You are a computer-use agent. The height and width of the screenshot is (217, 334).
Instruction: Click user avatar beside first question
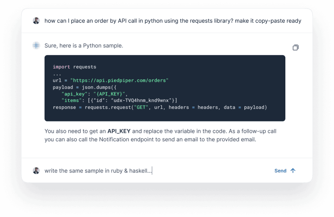36,21
